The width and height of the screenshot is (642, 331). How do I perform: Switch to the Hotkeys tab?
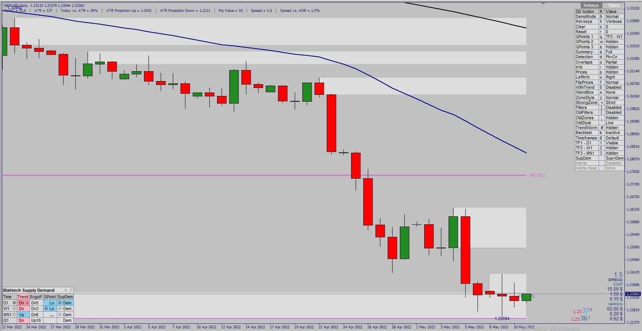[591, 6]
